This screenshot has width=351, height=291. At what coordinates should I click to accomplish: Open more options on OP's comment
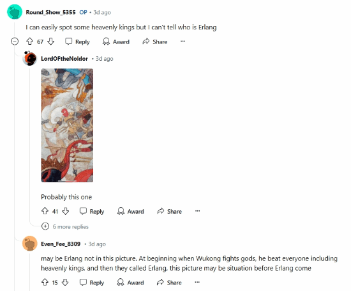(183, 42)
